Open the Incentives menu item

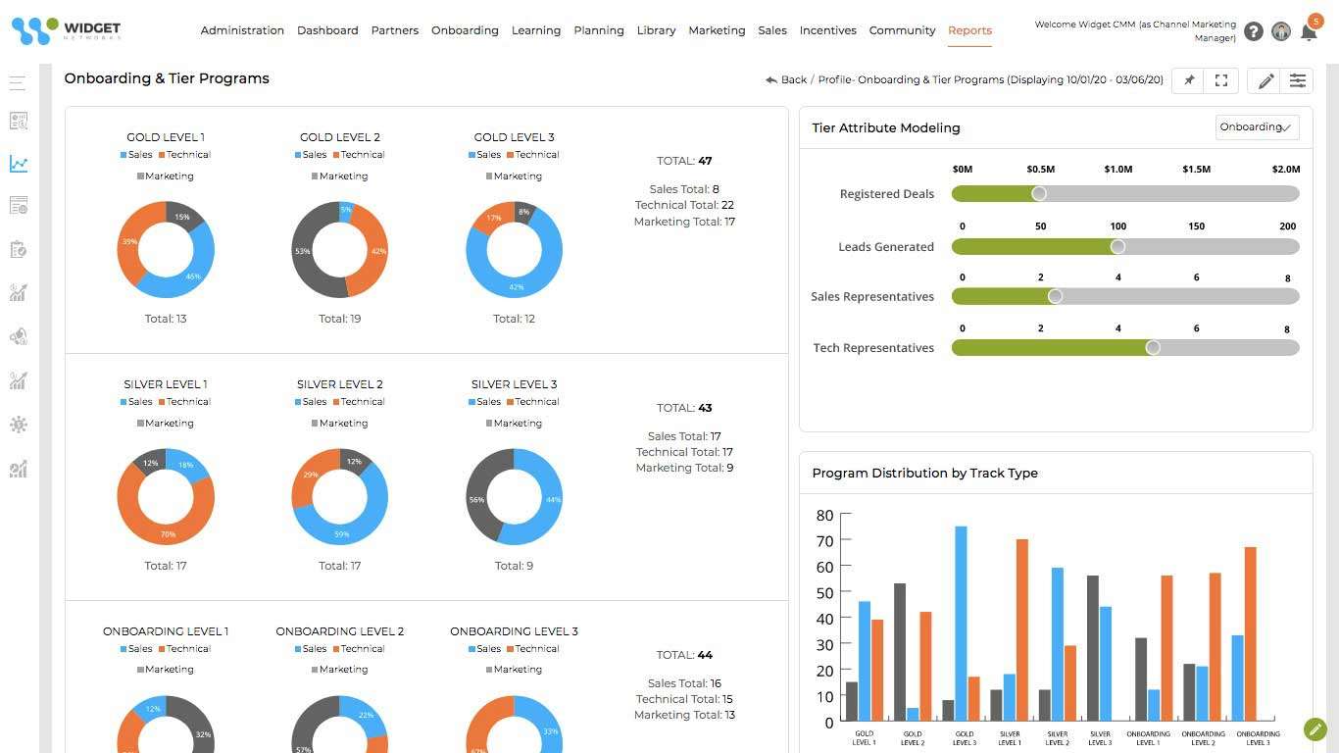(x=827, y=30)
